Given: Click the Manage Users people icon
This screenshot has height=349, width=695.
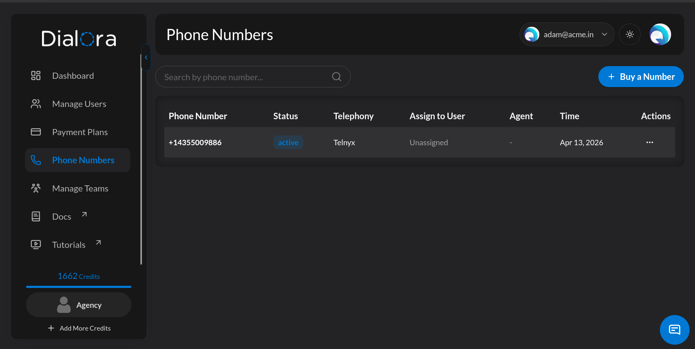Looking at the screenshot, I should pos(36,104).
